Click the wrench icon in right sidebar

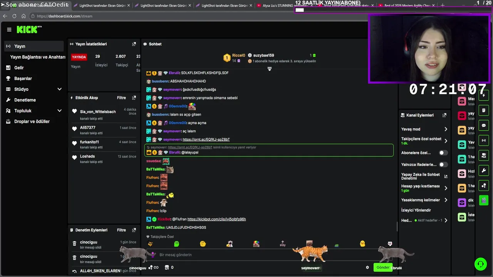point(484,170)
